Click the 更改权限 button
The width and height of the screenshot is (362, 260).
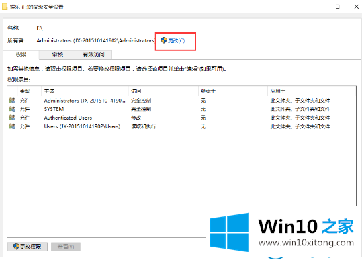tap(27, 247)
